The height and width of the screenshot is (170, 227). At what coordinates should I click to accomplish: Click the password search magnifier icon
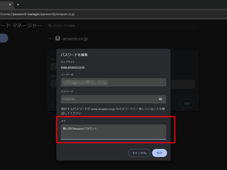point(50,25)
